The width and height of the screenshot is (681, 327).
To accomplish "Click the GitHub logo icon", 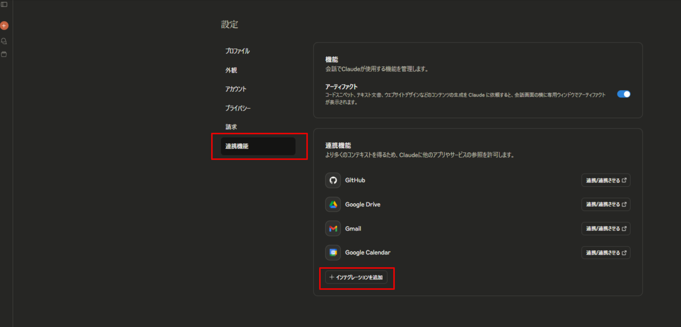I will tap(333, 180).
